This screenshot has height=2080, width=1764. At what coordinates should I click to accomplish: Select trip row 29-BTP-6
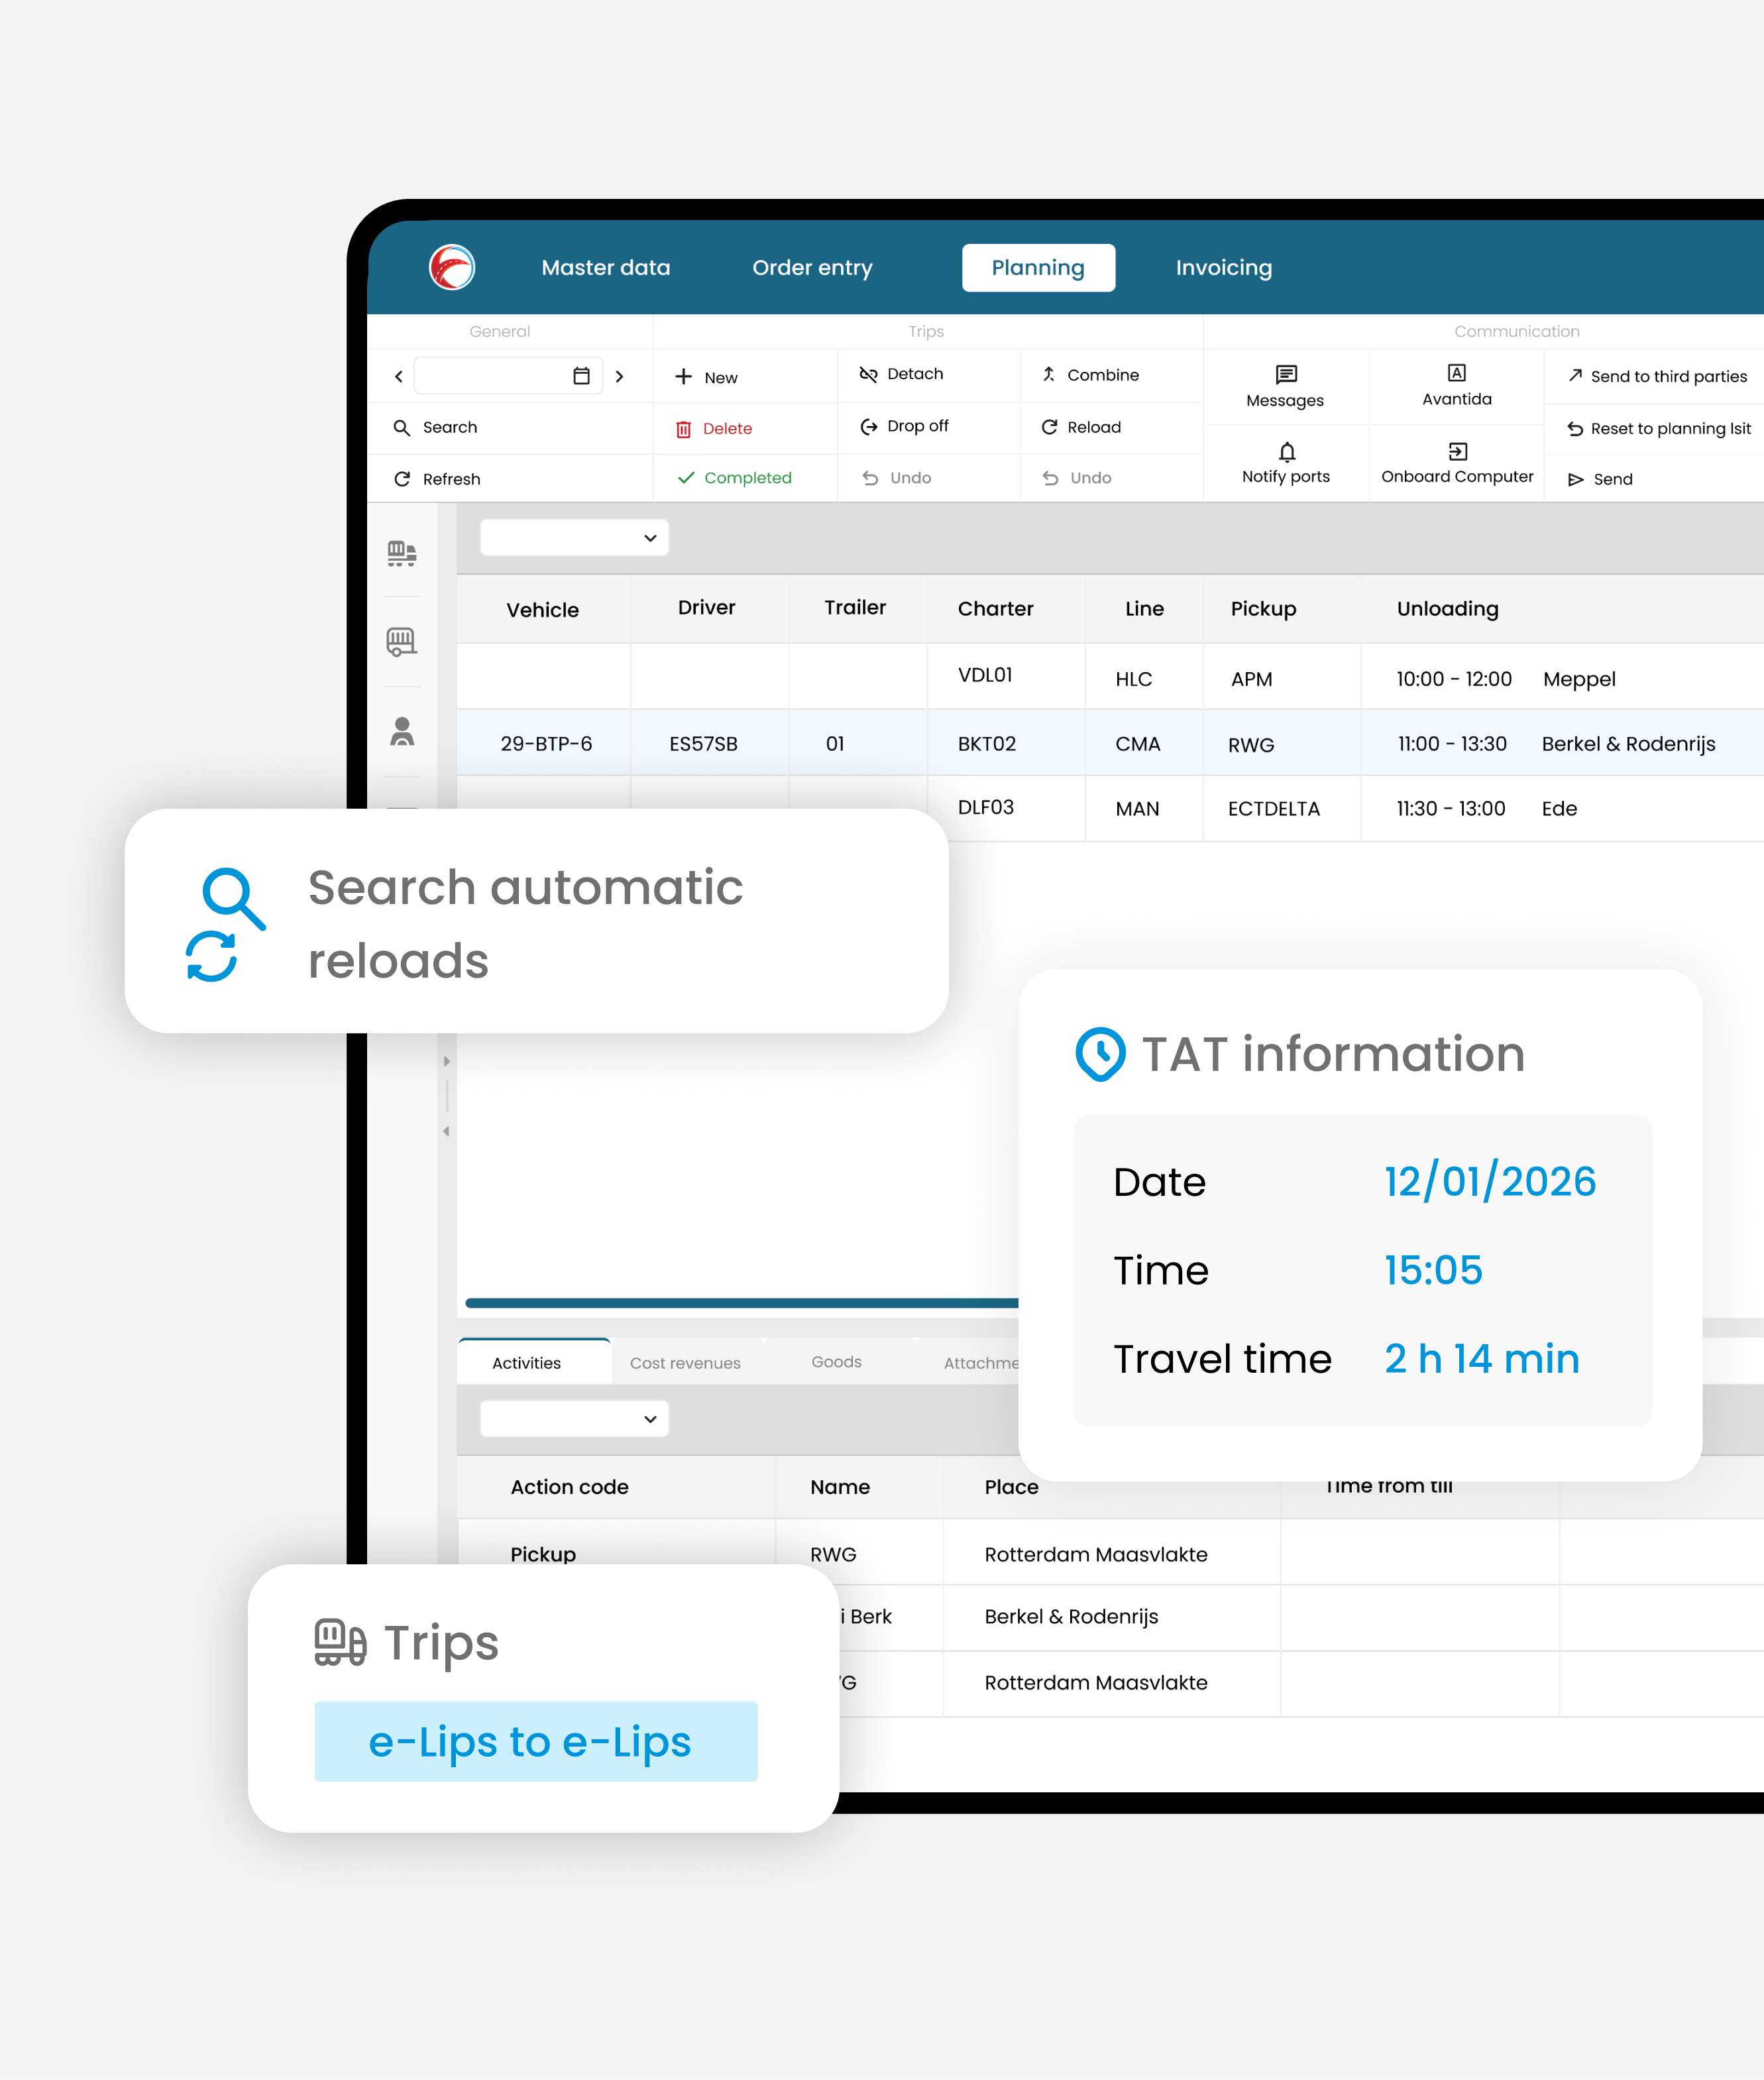coord(546,744)
